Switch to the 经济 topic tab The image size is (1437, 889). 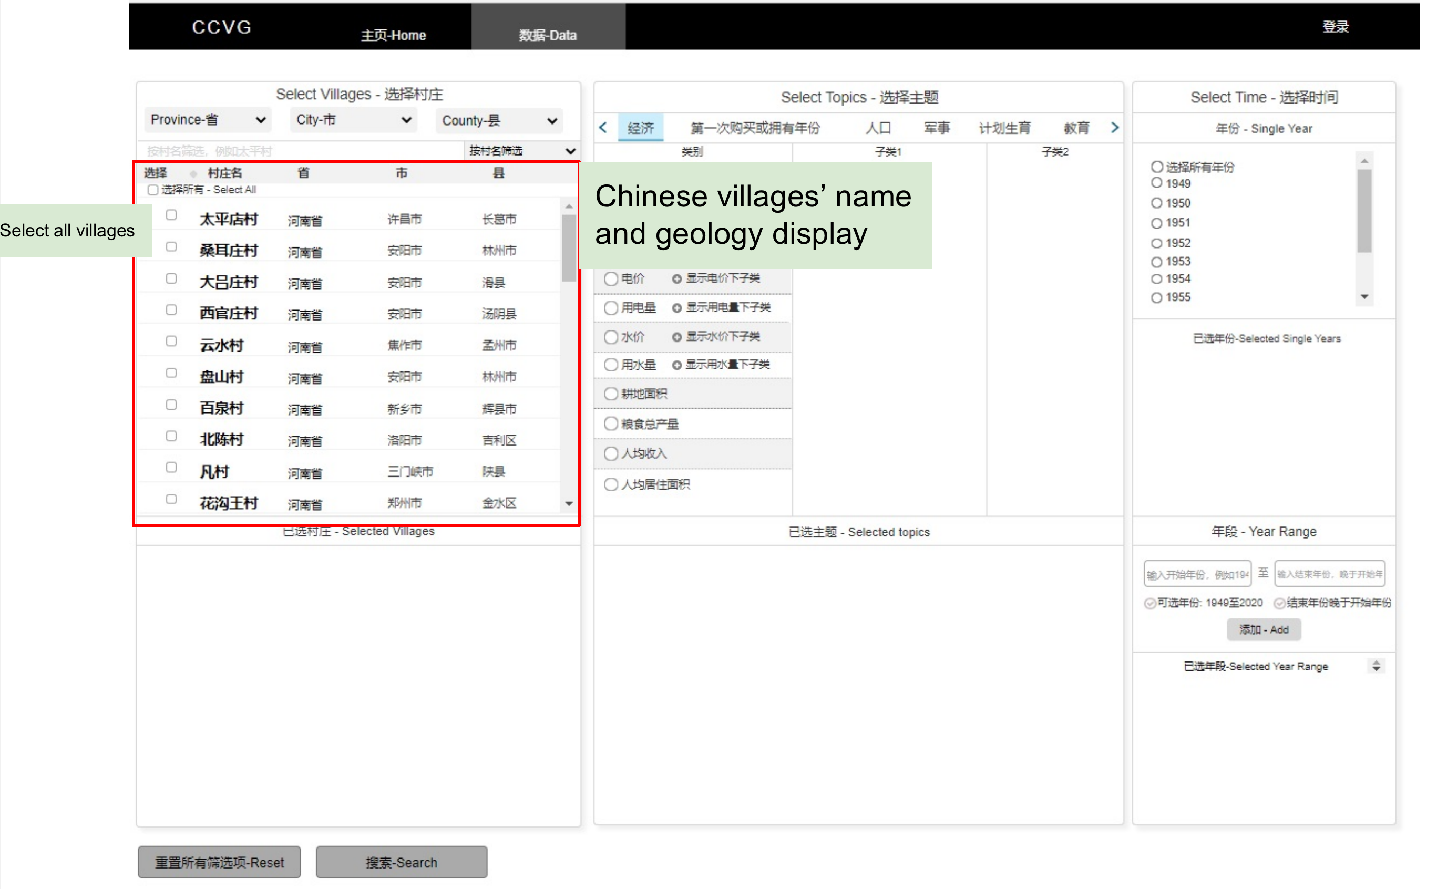(x=641, y=128)
